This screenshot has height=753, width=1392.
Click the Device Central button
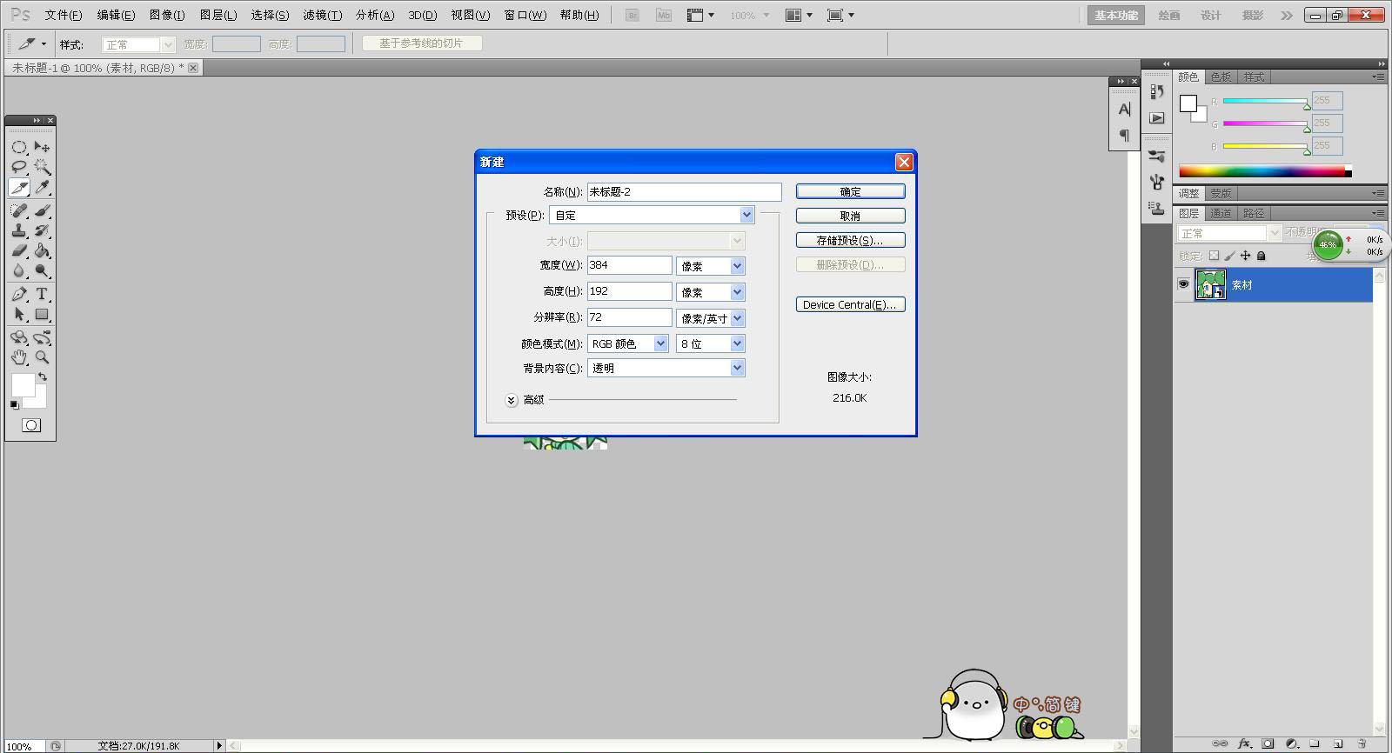click(x=851, y=304)
